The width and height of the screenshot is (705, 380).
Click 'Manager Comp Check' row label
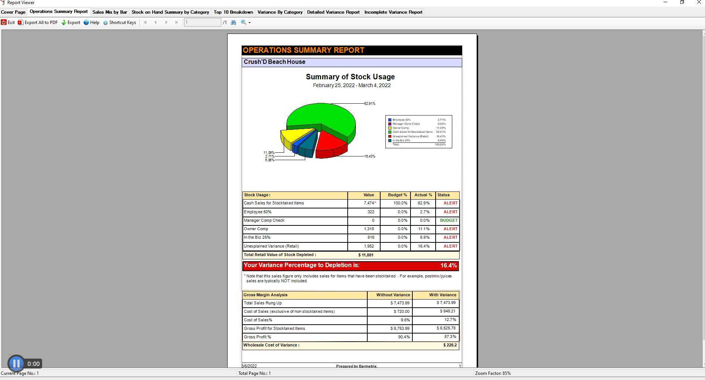click(264, 221)
